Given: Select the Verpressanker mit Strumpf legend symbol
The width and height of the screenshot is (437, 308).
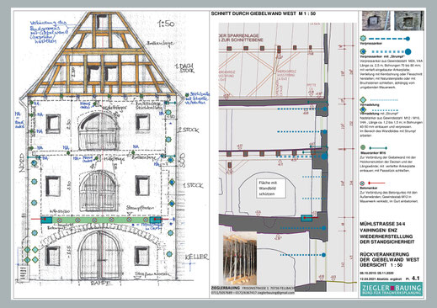Looking at the screenshot, I should point(363,51).
